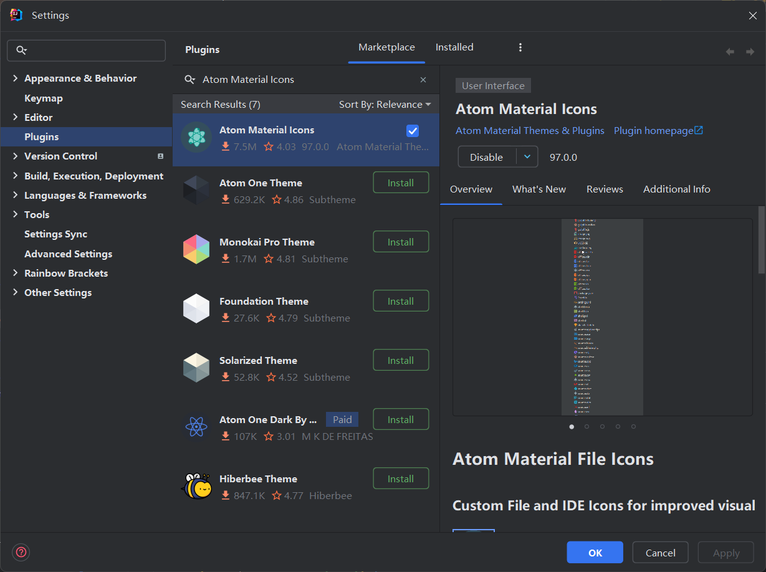This screenshot has width=766, height=572.
Task: Disable the Atom Material Icons plugin
Action: 487,157
